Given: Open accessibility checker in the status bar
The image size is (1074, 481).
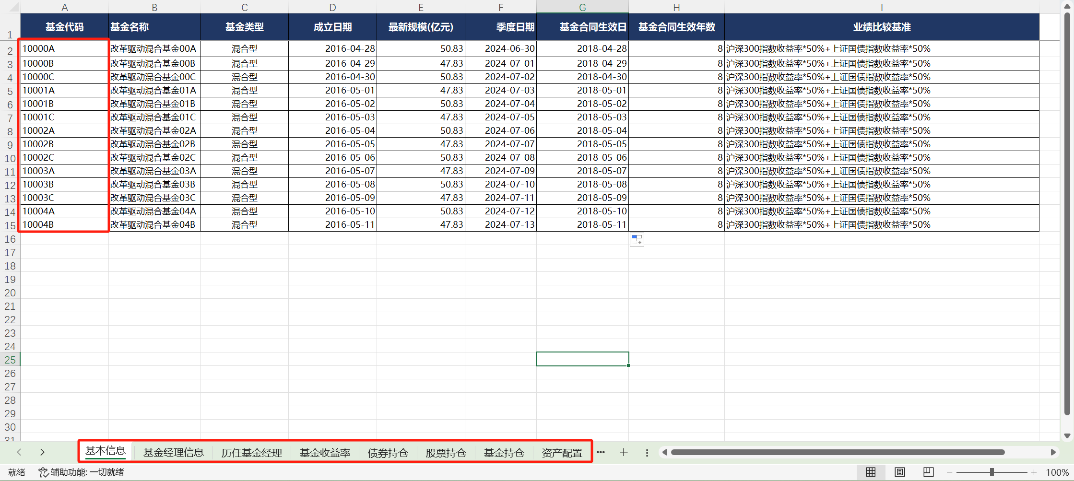Looking at the screenshot, I should tap(82, 472).
